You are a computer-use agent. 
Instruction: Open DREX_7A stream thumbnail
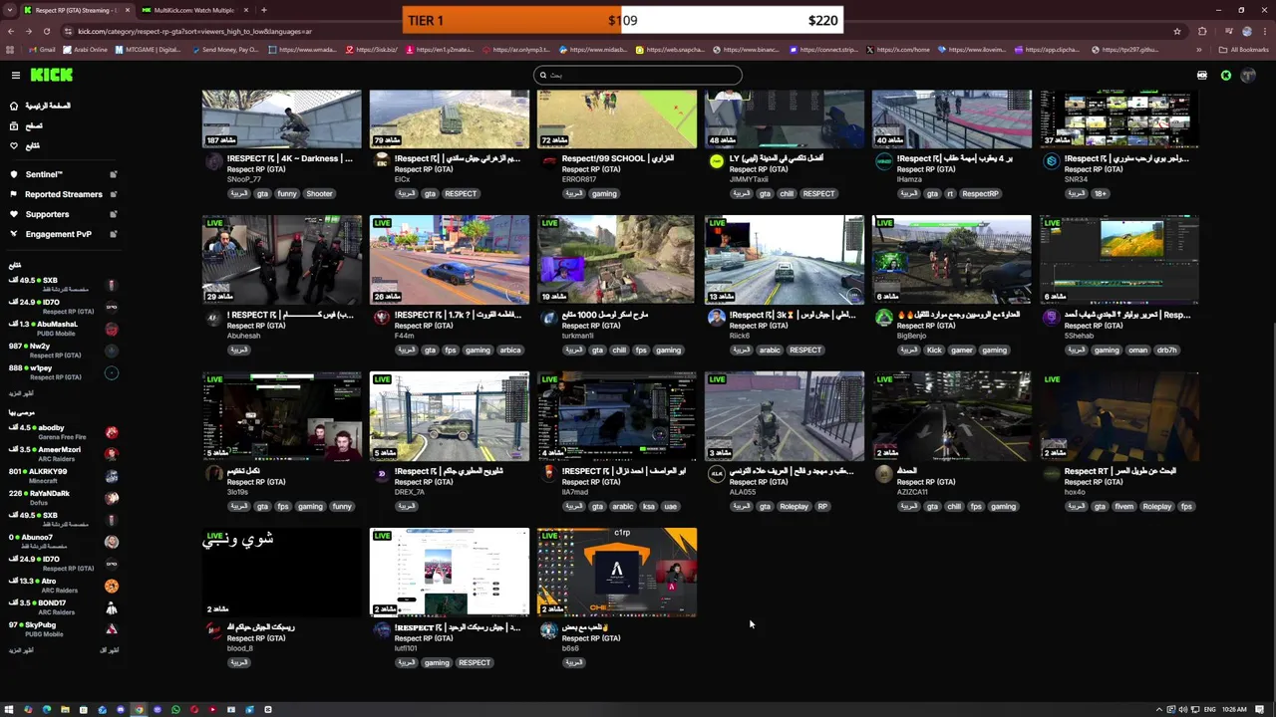pyautogui.click(x=450, y=415)
